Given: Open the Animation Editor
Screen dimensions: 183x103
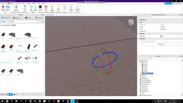Looking at the screenshot, I should (x=77, y=8).
